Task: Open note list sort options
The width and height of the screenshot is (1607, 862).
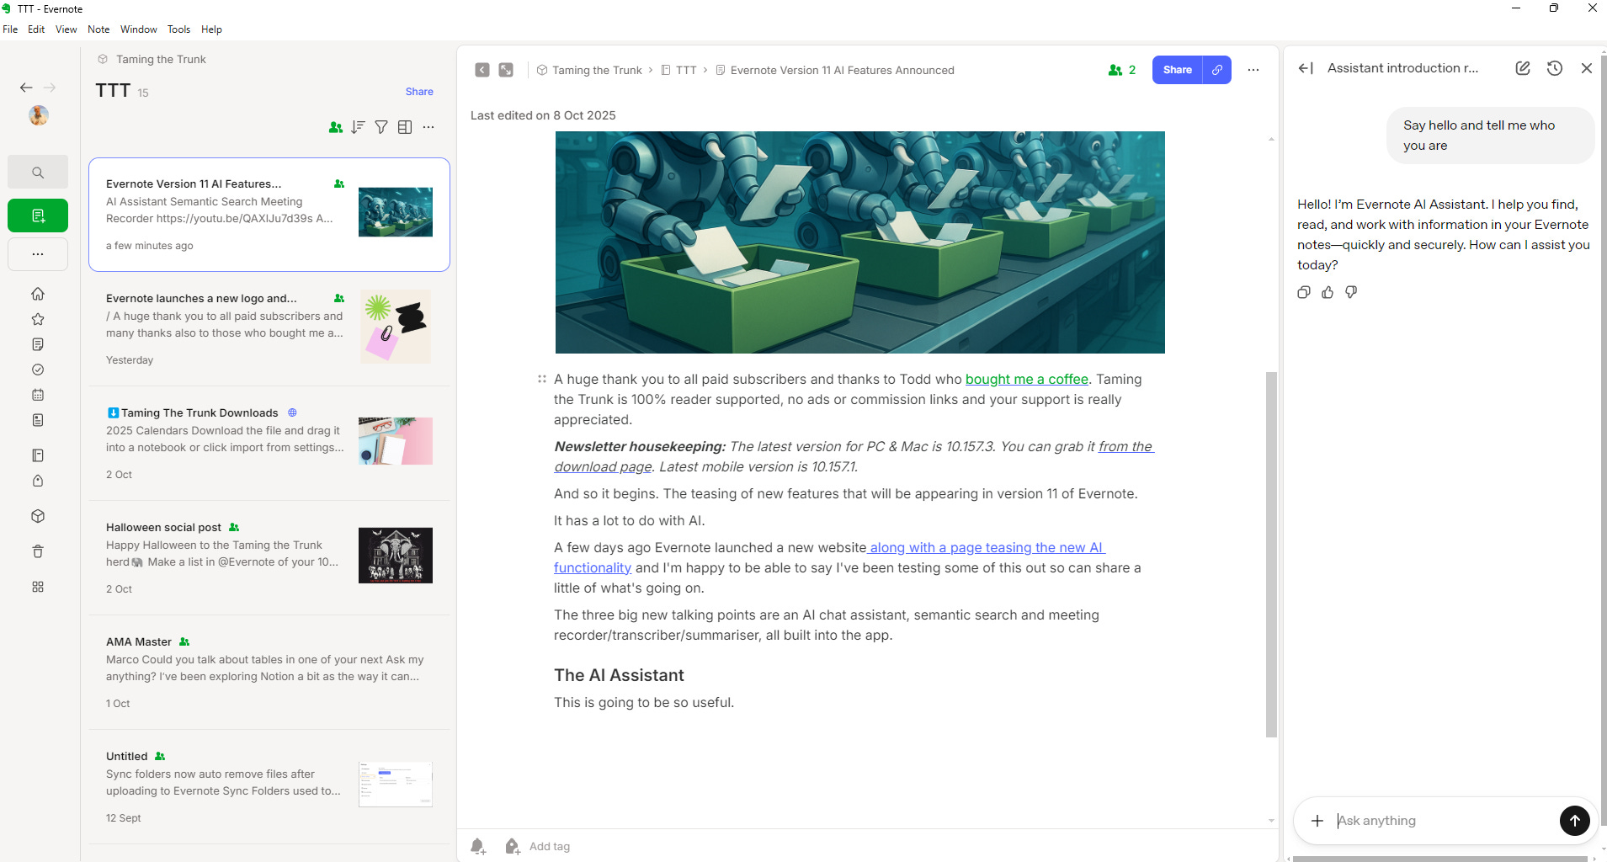Action: (x=358, y=127)
